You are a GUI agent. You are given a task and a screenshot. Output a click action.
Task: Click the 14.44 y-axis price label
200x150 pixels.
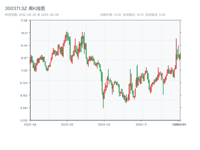click(x=24, y=45)
